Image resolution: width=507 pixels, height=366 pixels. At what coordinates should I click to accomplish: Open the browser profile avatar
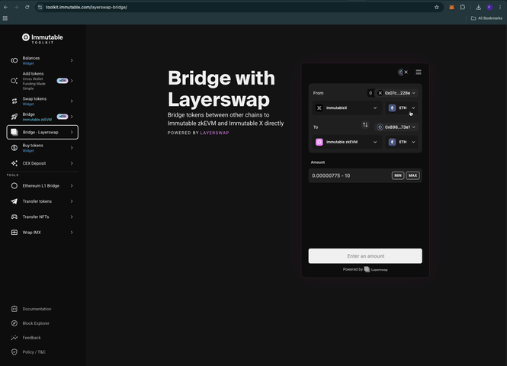(489, 7)
